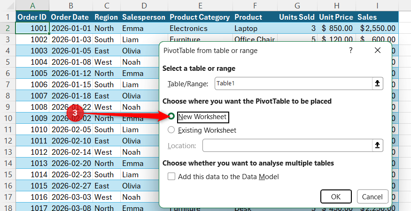The image size is (411, 211).
Task: Select cell with Order ID 1003
Action: [x=32, y=51]
